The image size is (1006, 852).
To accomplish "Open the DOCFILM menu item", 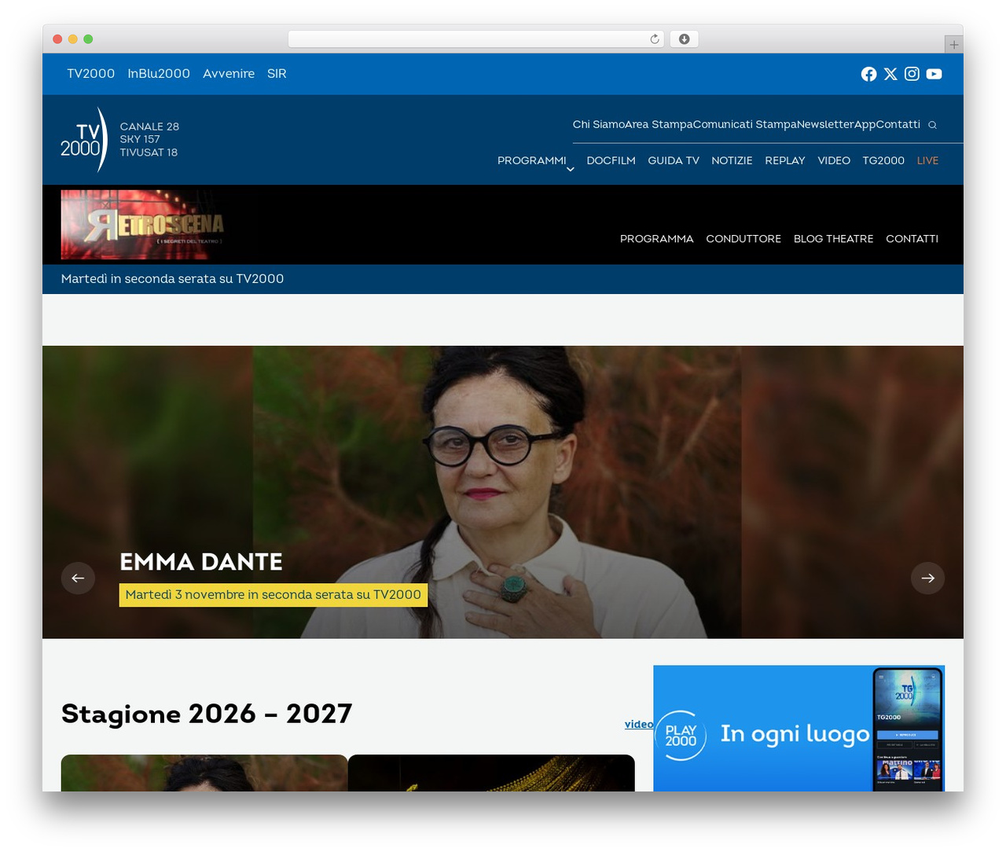I will coord(611,160).
